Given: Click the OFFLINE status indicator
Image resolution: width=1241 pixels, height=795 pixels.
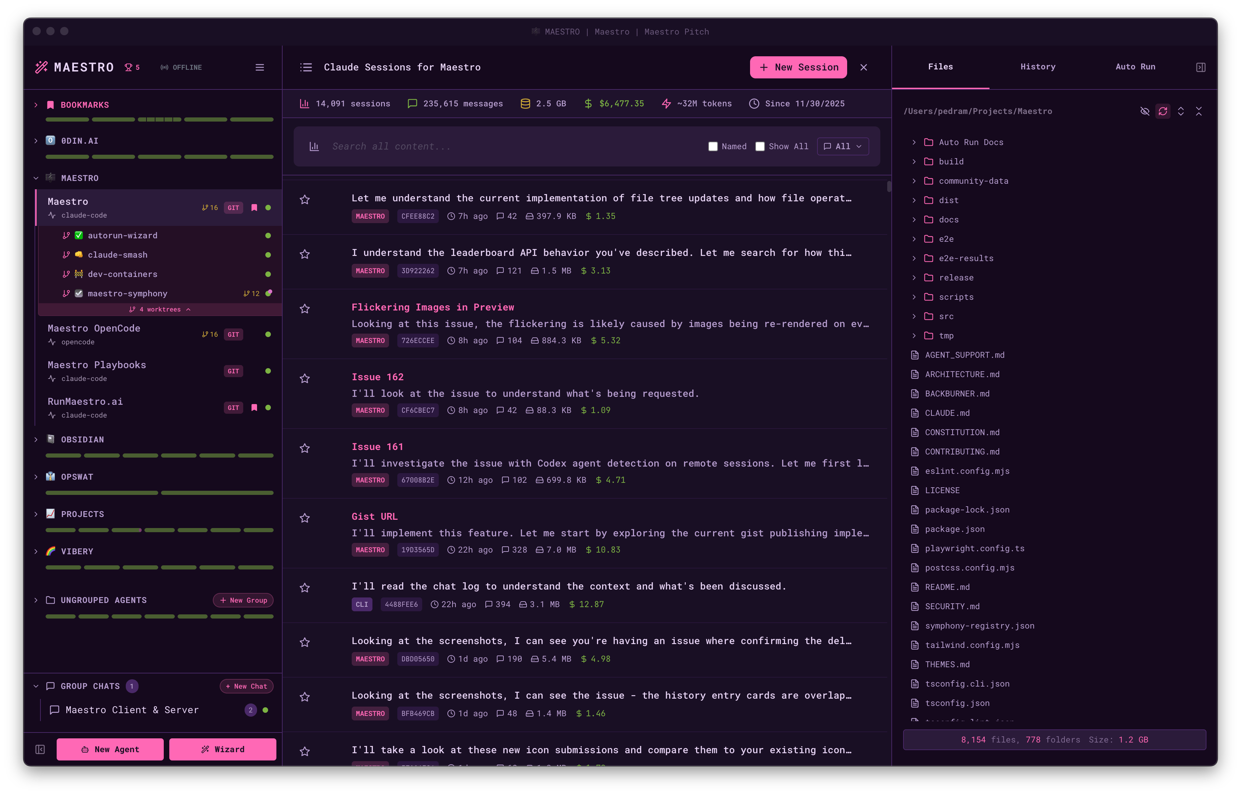Looking at the screenshot, I should pyautogui.click(x=181, y=68).
